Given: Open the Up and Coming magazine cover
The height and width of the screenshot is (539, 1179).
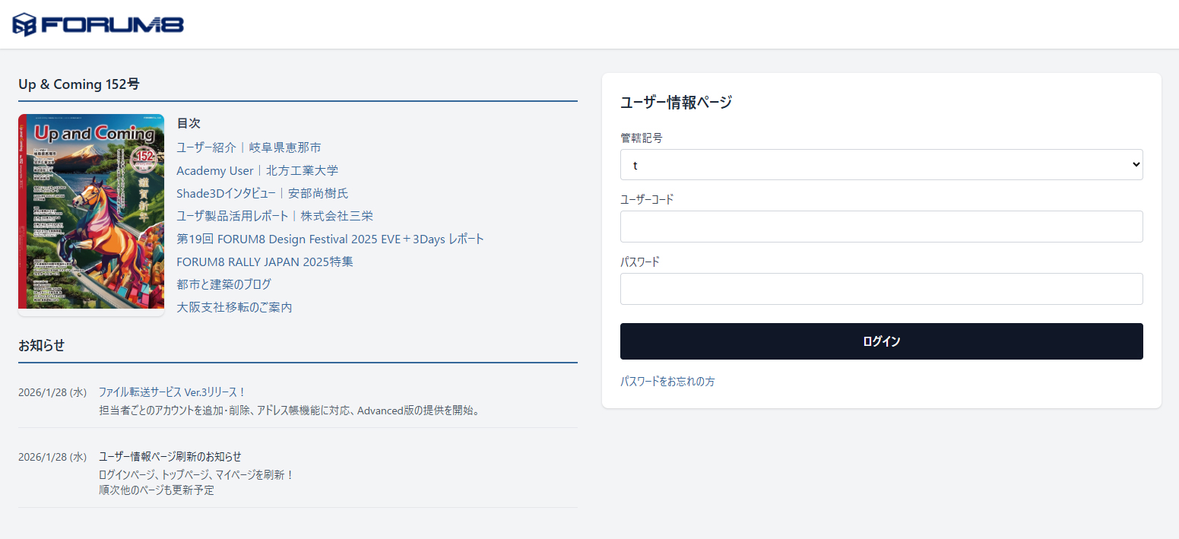Looking at the screenshot, I should coord(91,211).
